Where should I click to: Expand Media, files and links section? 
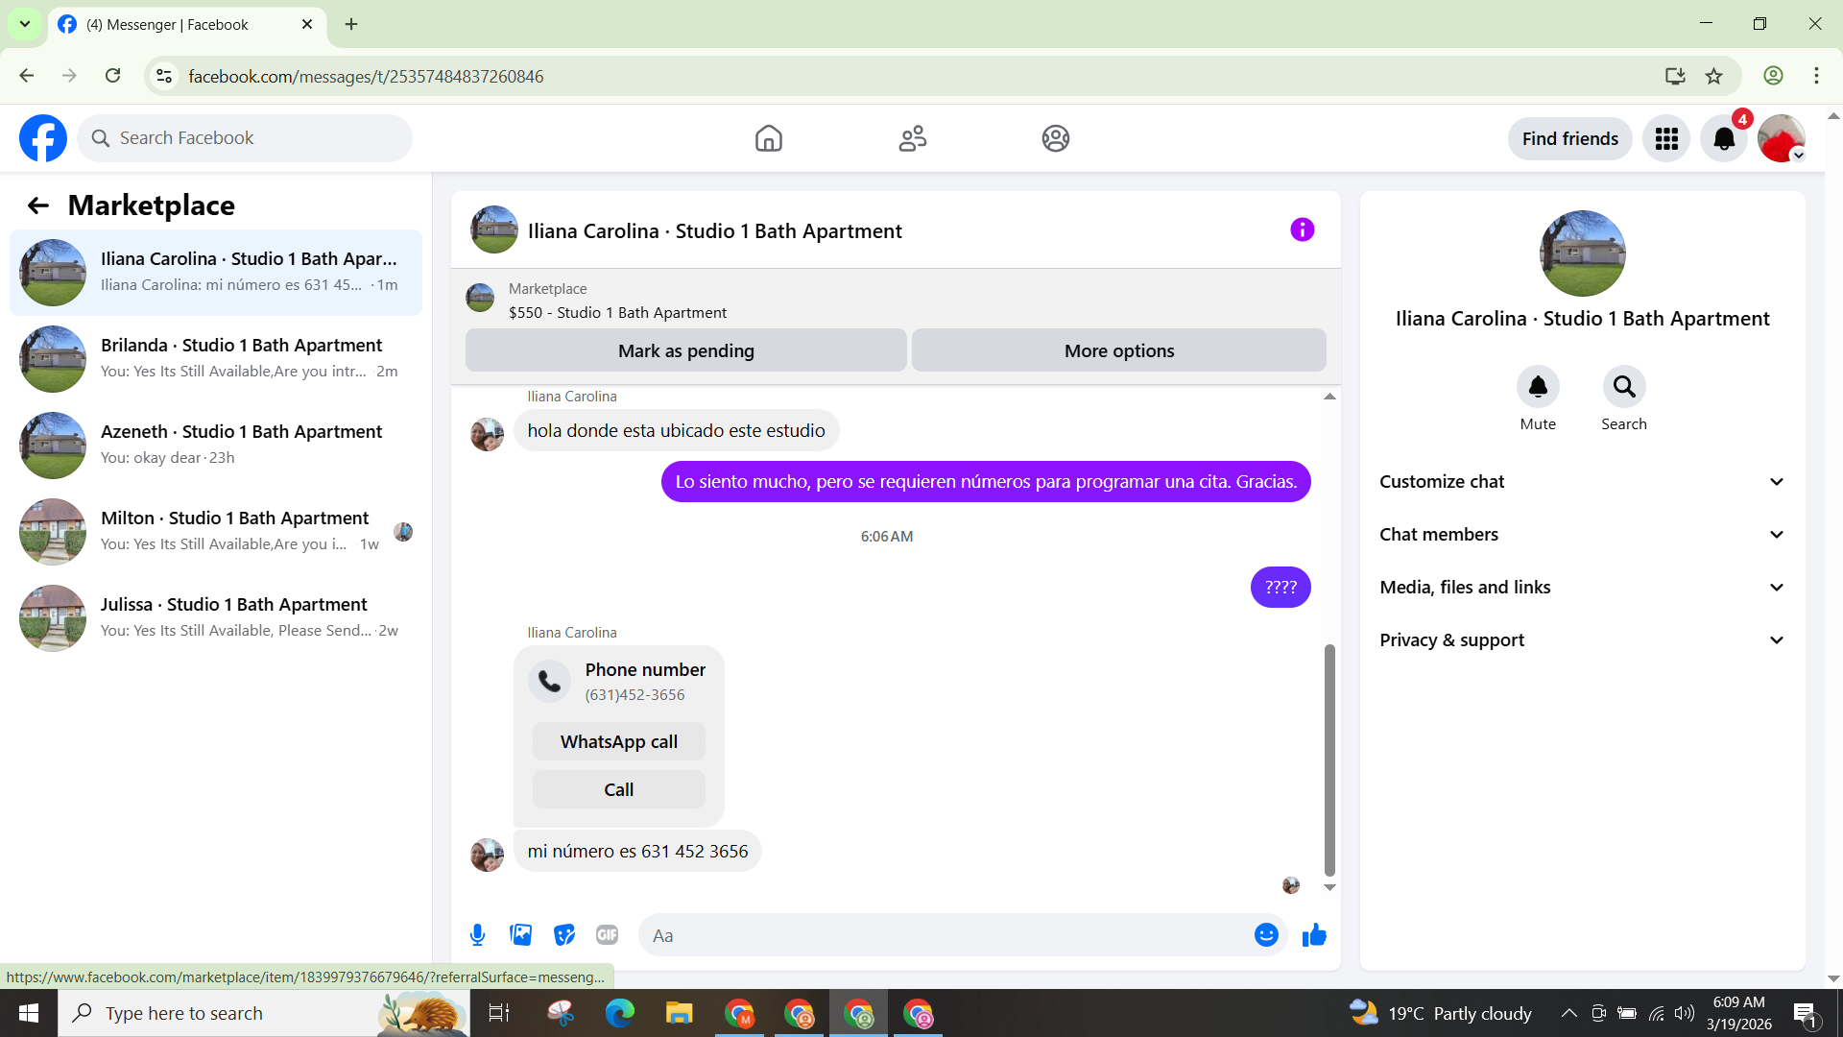(x=1582, y=588)
